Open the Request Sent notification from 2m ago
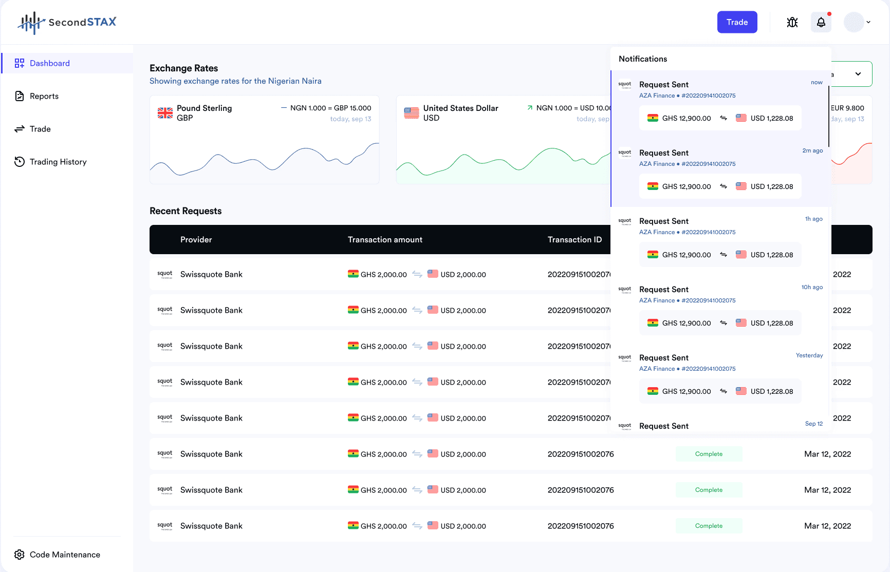The image size is (890, 572). click(721, 173)
